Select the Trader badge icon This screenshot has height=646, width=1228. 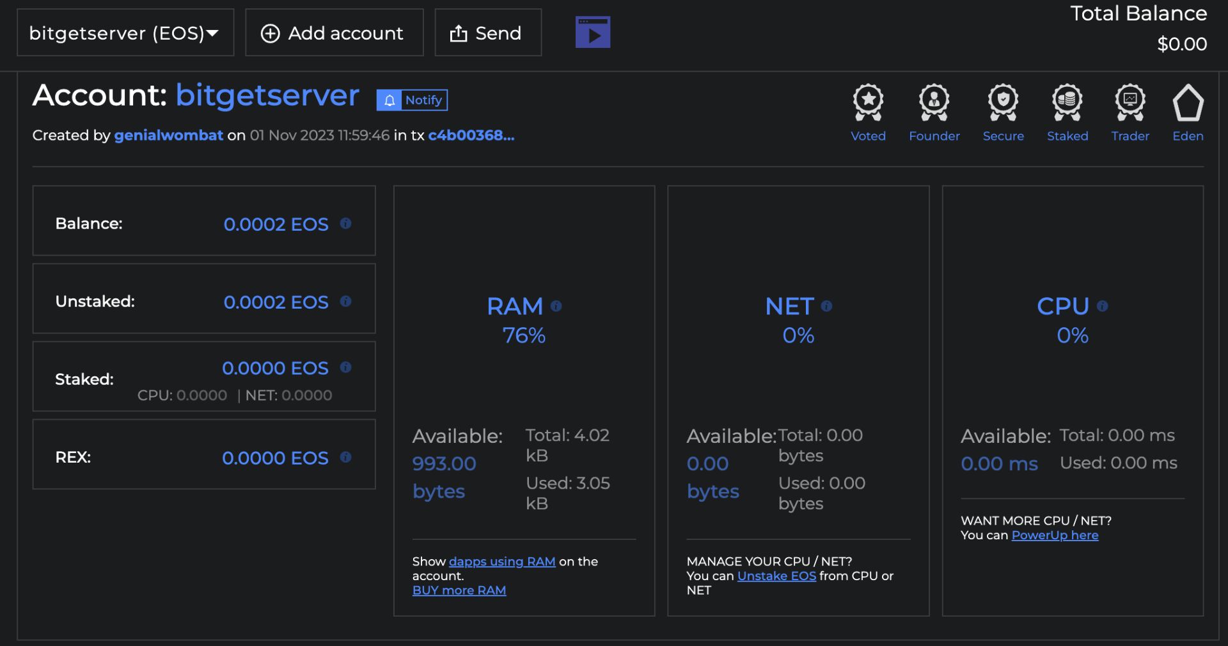coord(1130,102)
